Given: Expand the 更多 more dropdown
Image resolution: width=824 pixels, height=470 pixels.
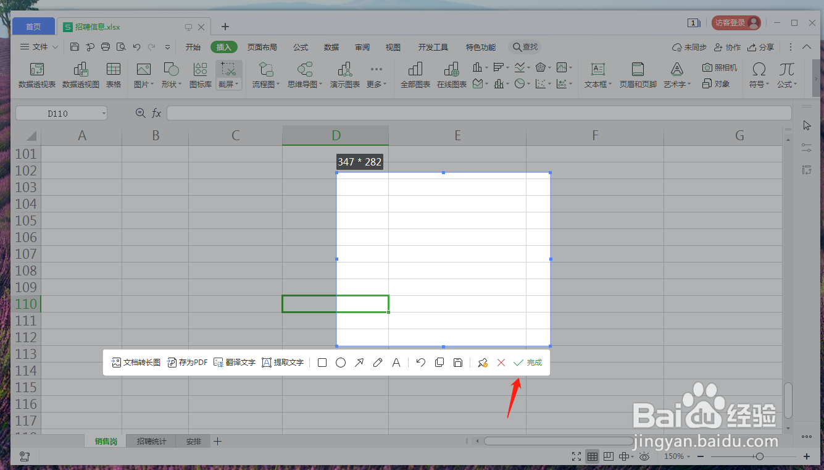Looking at the screenshot, I should pyautogui.click(x=377, y=84).
